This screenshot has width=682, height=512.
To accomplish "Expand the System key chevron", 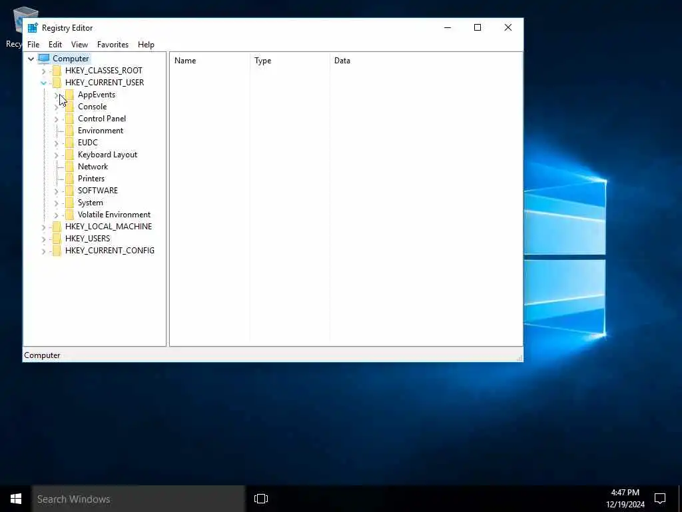I will point(56,203).
